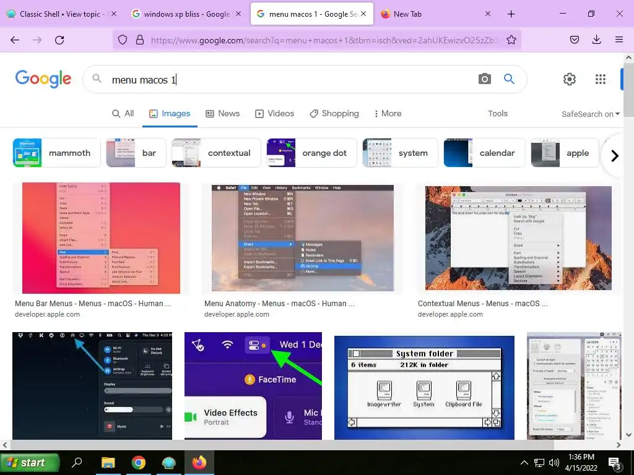This screenshot has width=634, height=475.
Task: Start a search by image via camera icon
Action: tap(484, 79)
